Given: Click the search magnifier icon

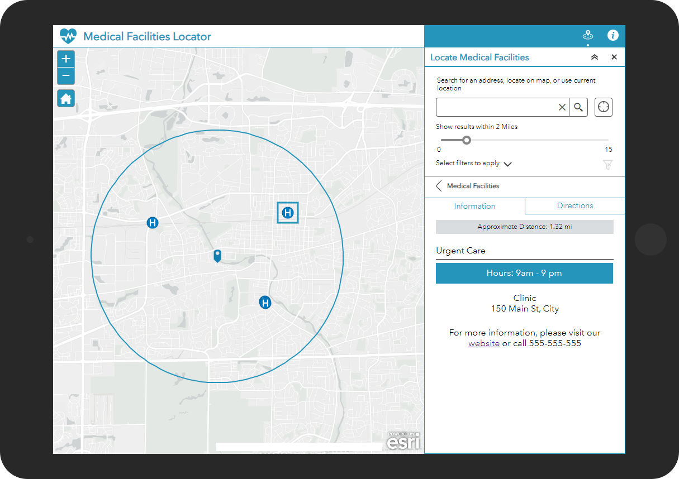Looking at the screenshot, I should (578, 107).
